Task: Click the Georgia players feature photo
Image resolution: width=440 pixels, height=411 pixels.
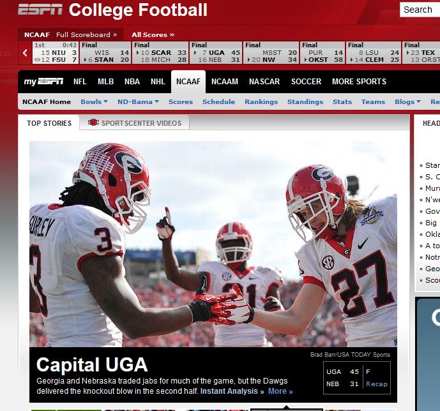Action: click(x=213, y=244)
